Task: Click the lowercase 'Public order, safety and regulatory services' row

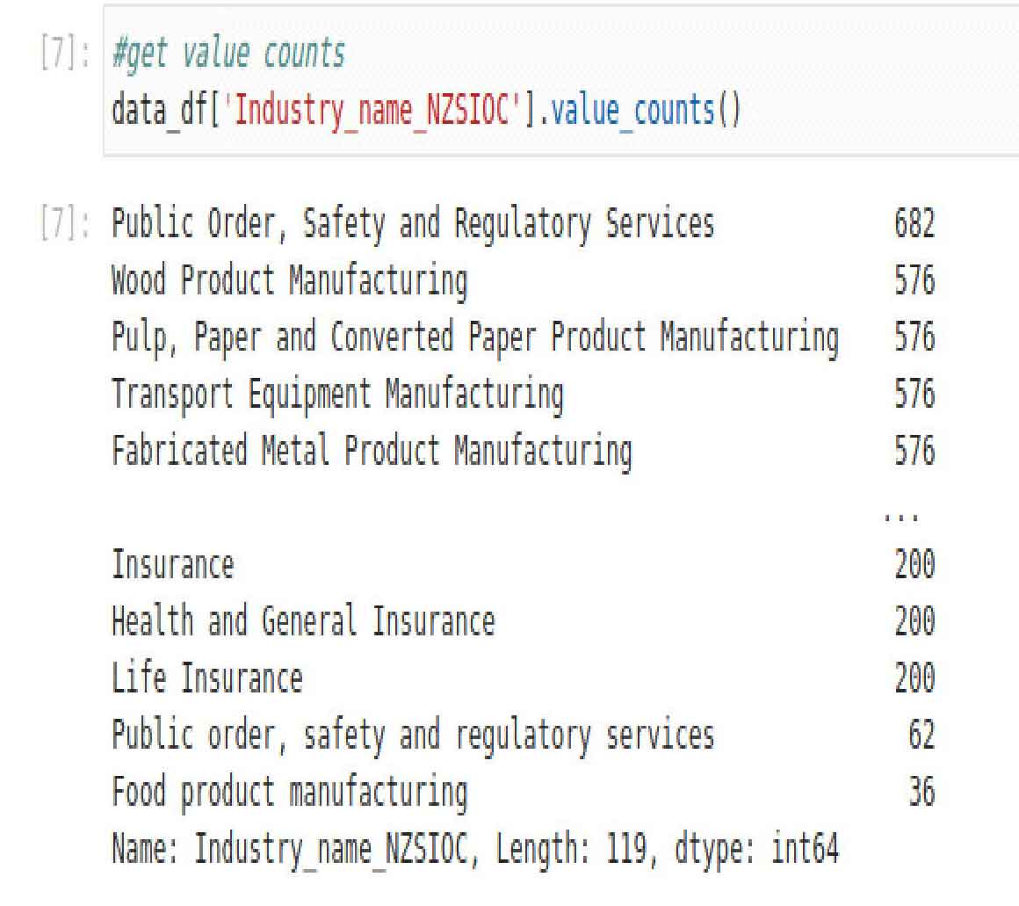Action: 412,736
